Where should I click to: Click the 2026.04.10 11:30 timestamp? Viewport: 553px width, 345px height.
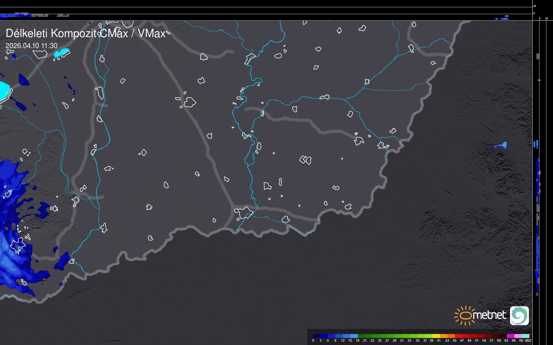31,46
